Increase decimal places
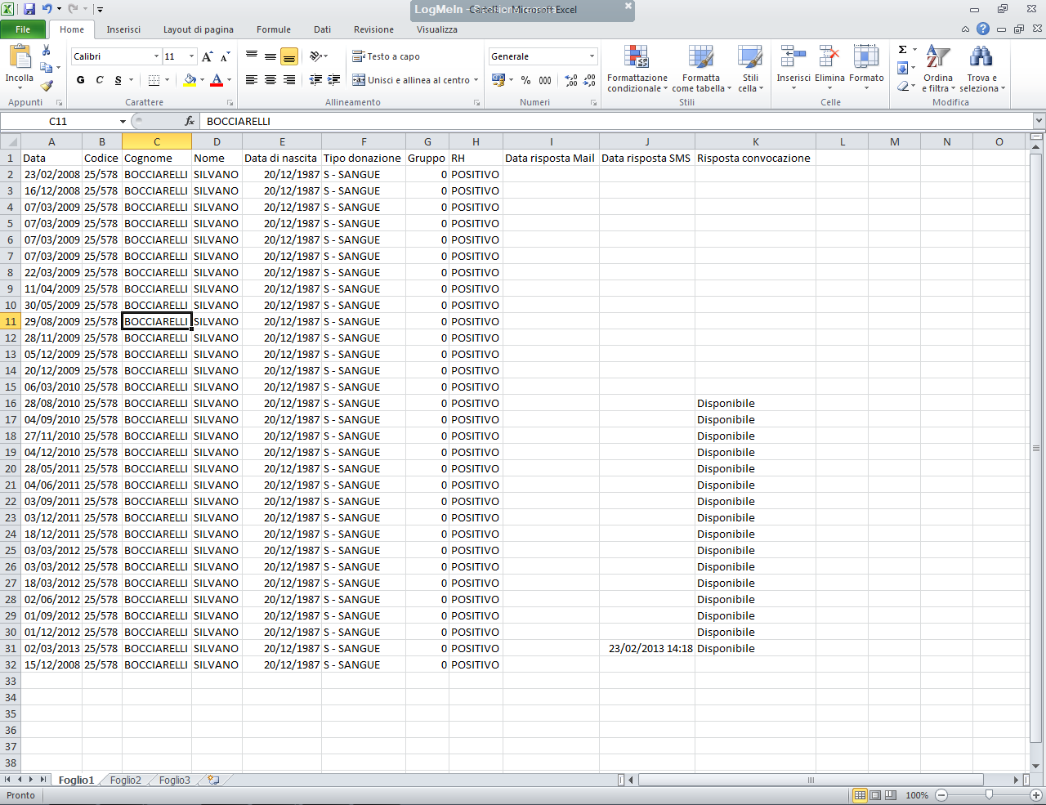The width and height of the screenshot is (1046, 805). pos(571,80)
